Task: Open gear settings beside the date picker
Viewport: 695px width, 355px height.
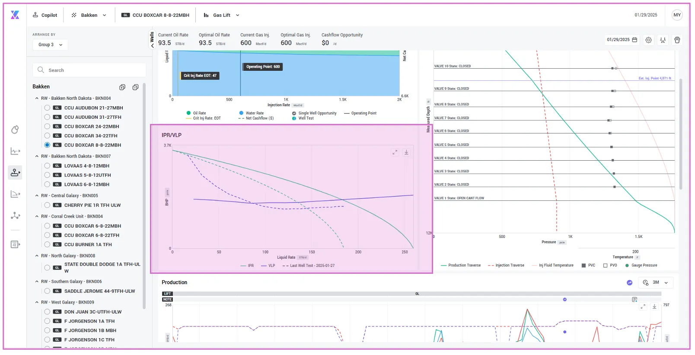Action: tap(648, 40)
